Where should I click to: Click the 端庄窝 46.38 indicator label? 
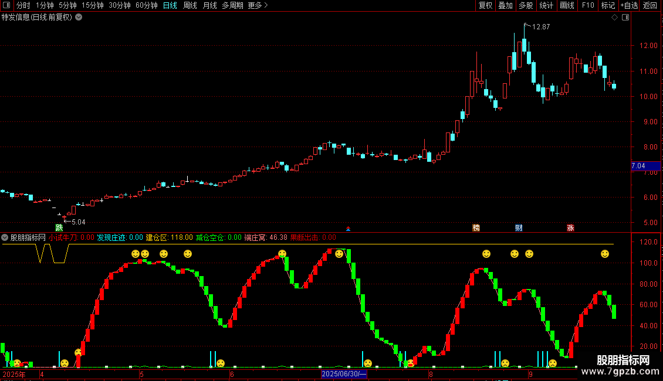point(266,237)
